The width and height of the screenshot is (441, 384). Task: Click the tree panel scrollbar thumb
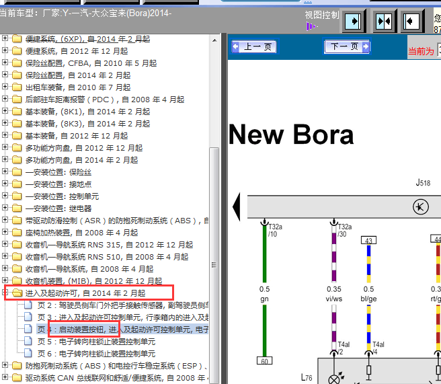point(214,265)
